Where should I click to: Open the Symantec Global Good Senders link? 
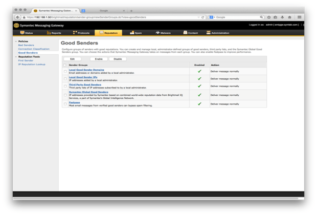pyautogui.click(x=88, y=92)
